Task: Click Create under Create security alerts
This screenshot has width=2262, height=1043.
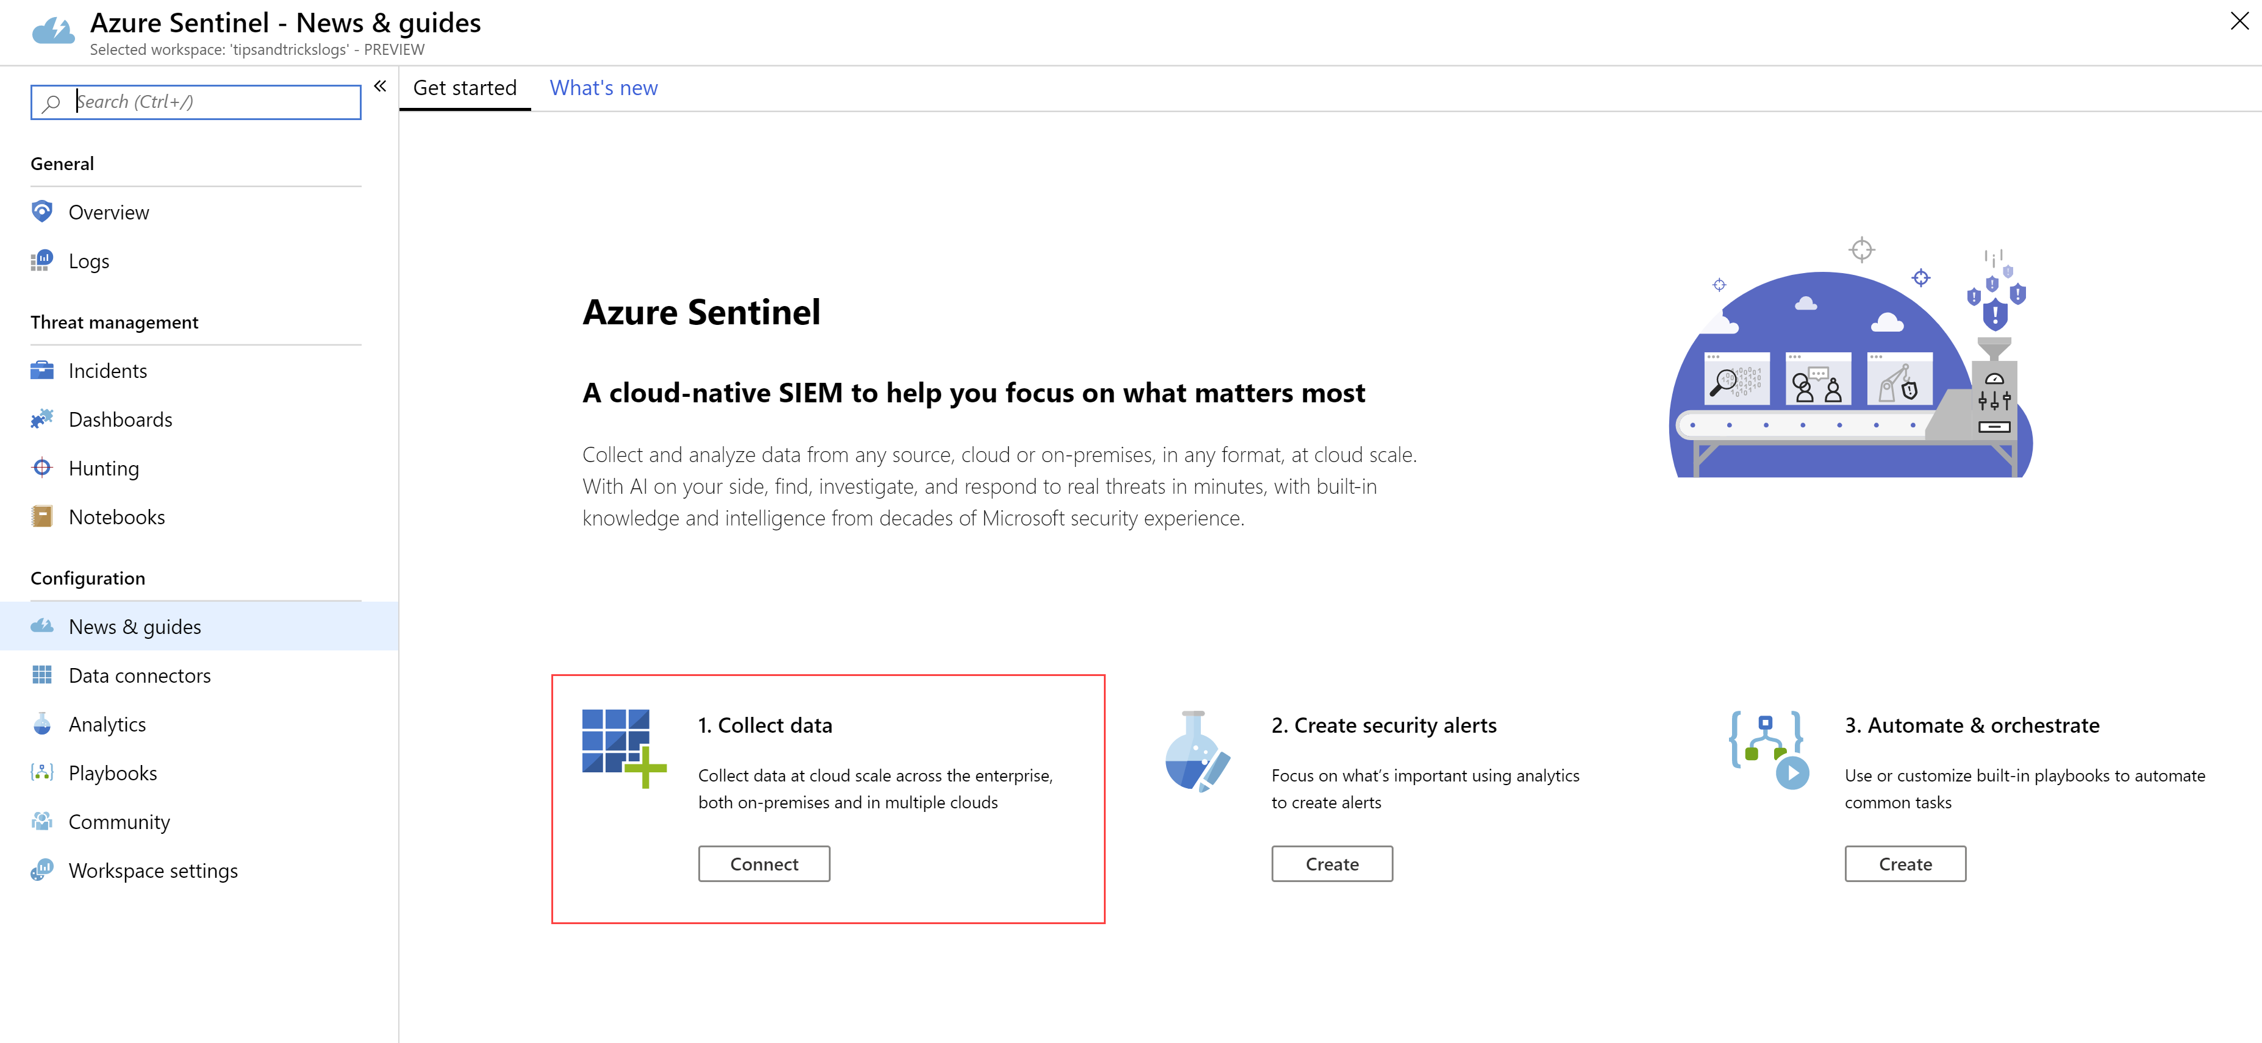Action: coord(1332,864)
